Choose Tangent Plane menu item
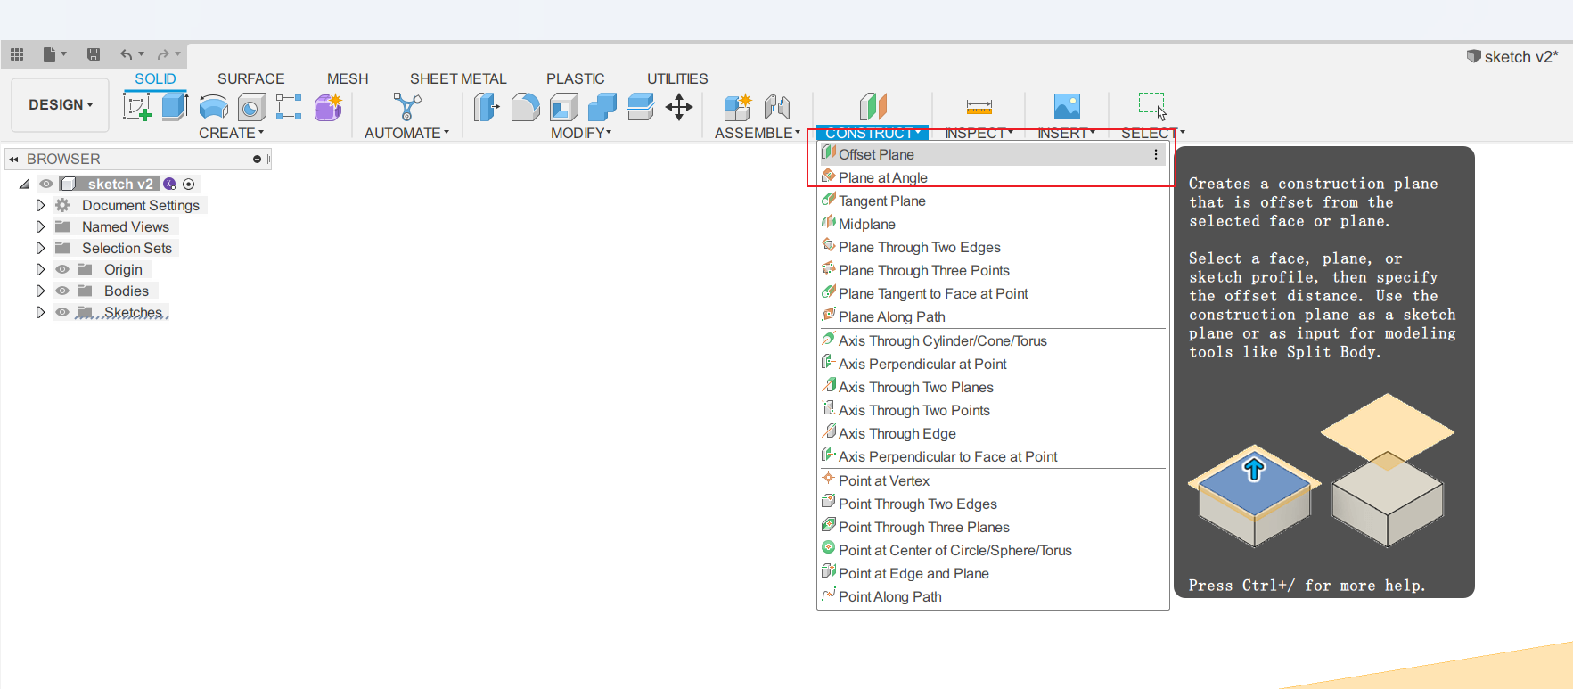Viewport: 1573px width, 689px height. pyautogui.click(x=993, y=201)
